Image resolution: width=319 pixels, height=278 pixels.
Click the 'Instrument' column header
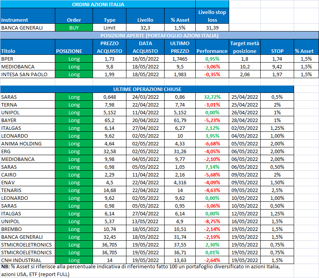(28, 16)
